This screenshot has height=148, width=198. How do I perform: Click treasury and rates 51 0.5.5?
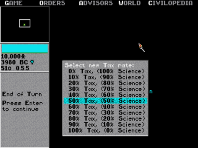coord(15,68)
